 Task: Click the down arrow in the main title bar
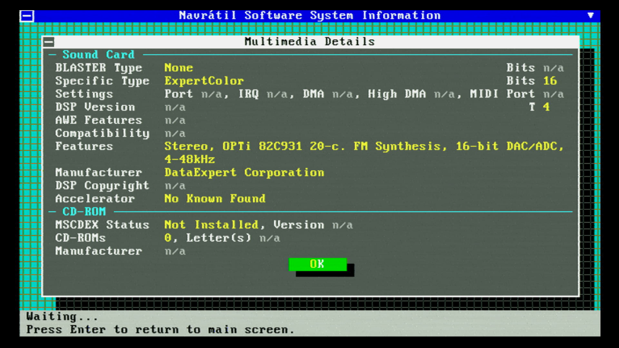590,15
